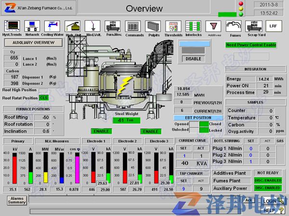Switch to the LRF screen
Viewport: 289px width, 216px height.
tap(273, 26)
